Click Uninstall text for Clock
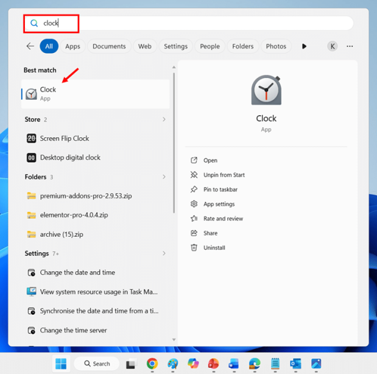377x374 pixels. [214, 247]
